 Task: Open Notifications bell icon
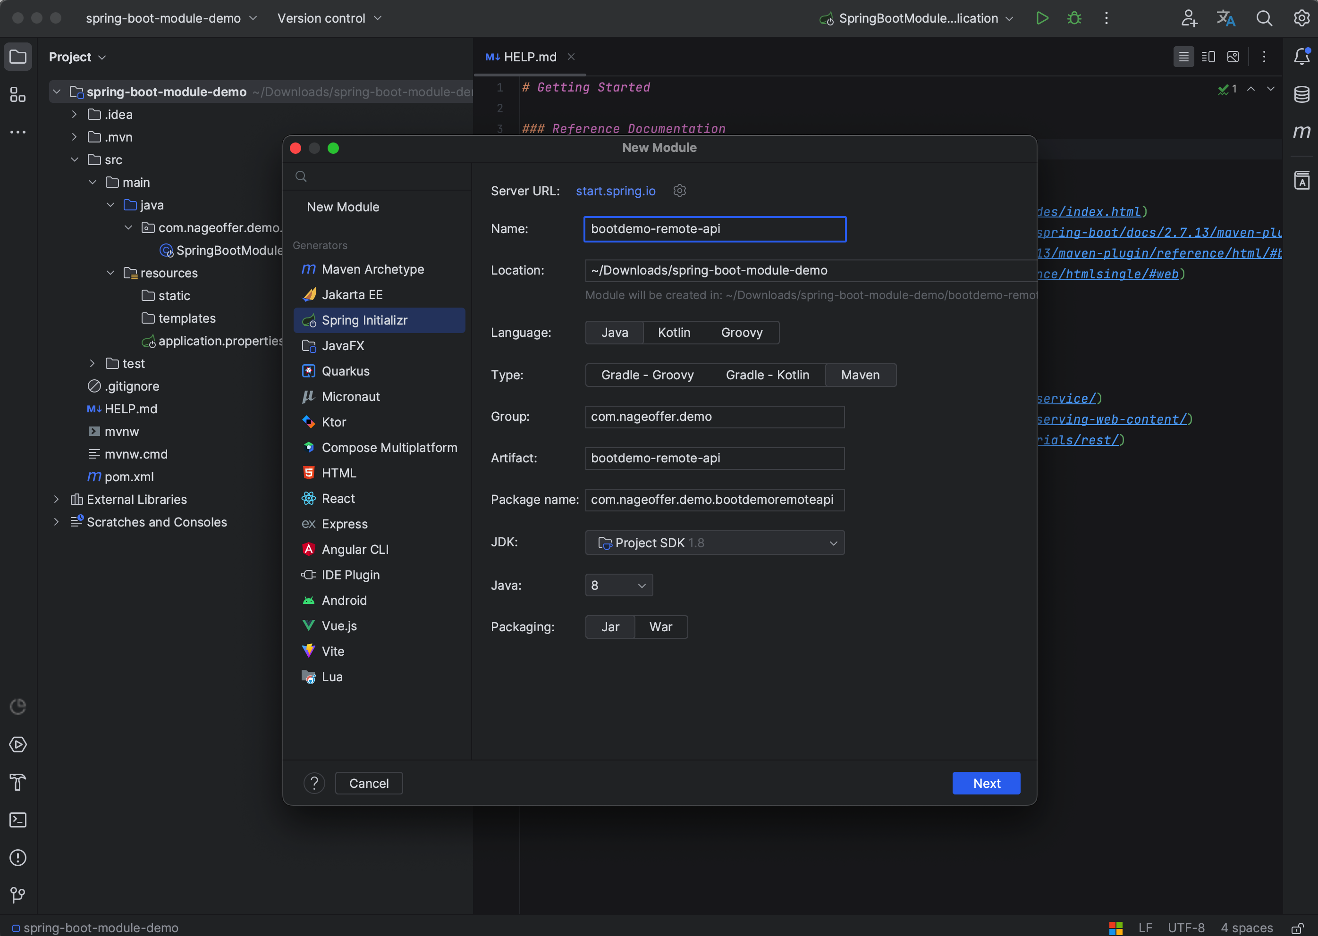(1301, 57)
